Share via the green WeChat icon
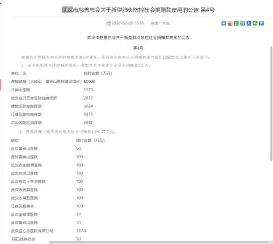The image size is (273, 244). tap(255, 23)
